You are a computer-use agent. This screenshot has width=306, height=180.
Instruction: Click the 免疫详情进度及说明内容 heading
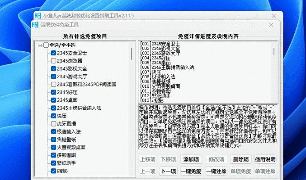tap(208, 36)
